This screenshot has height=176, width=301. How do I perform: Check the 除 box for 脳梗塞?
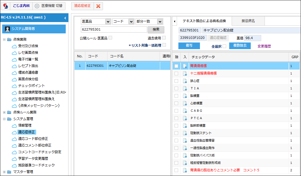[176, 96]
